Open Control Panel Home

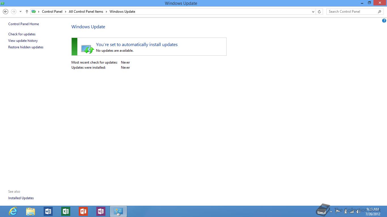point(24,24)
